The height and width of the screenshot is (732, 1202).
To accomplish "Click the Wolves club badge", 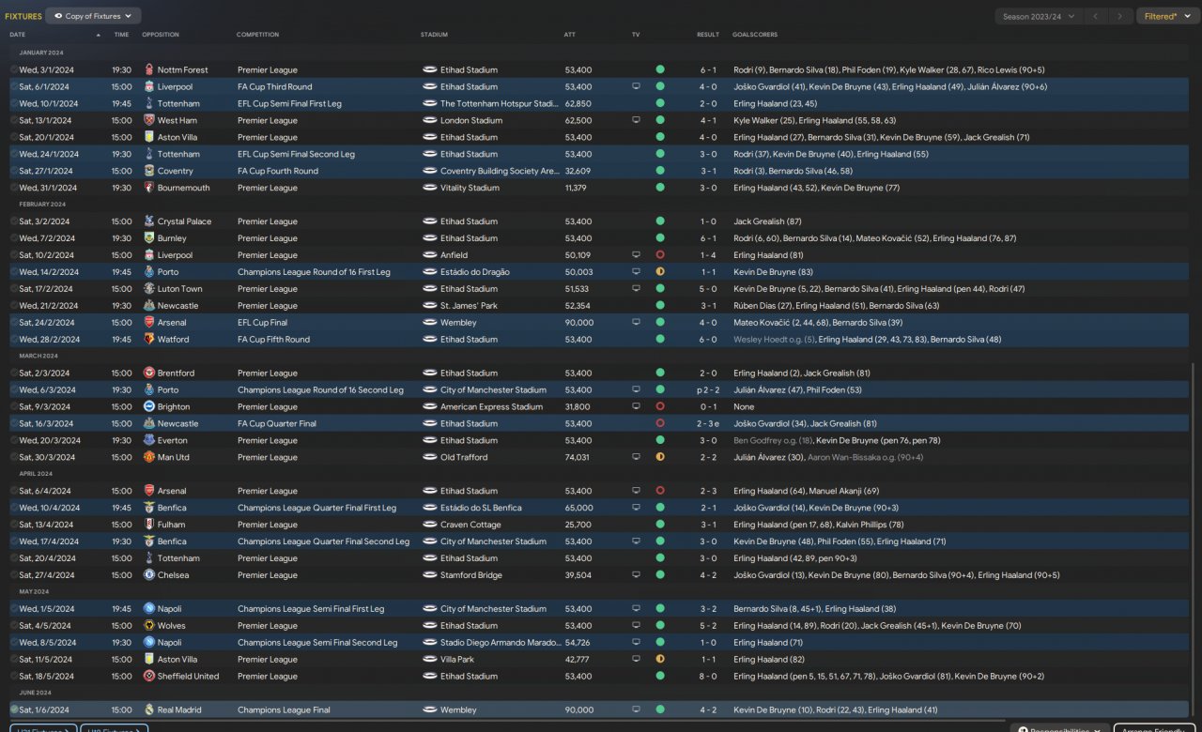I will coord(148,626).
